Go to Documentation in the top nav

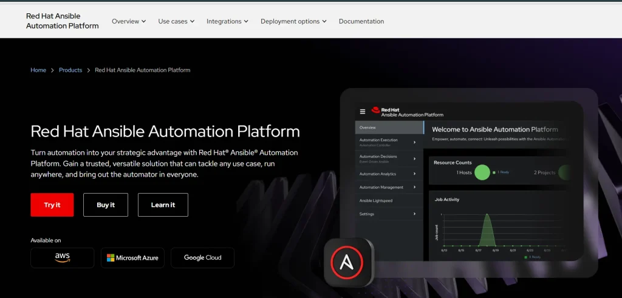(x=361, y=21)
